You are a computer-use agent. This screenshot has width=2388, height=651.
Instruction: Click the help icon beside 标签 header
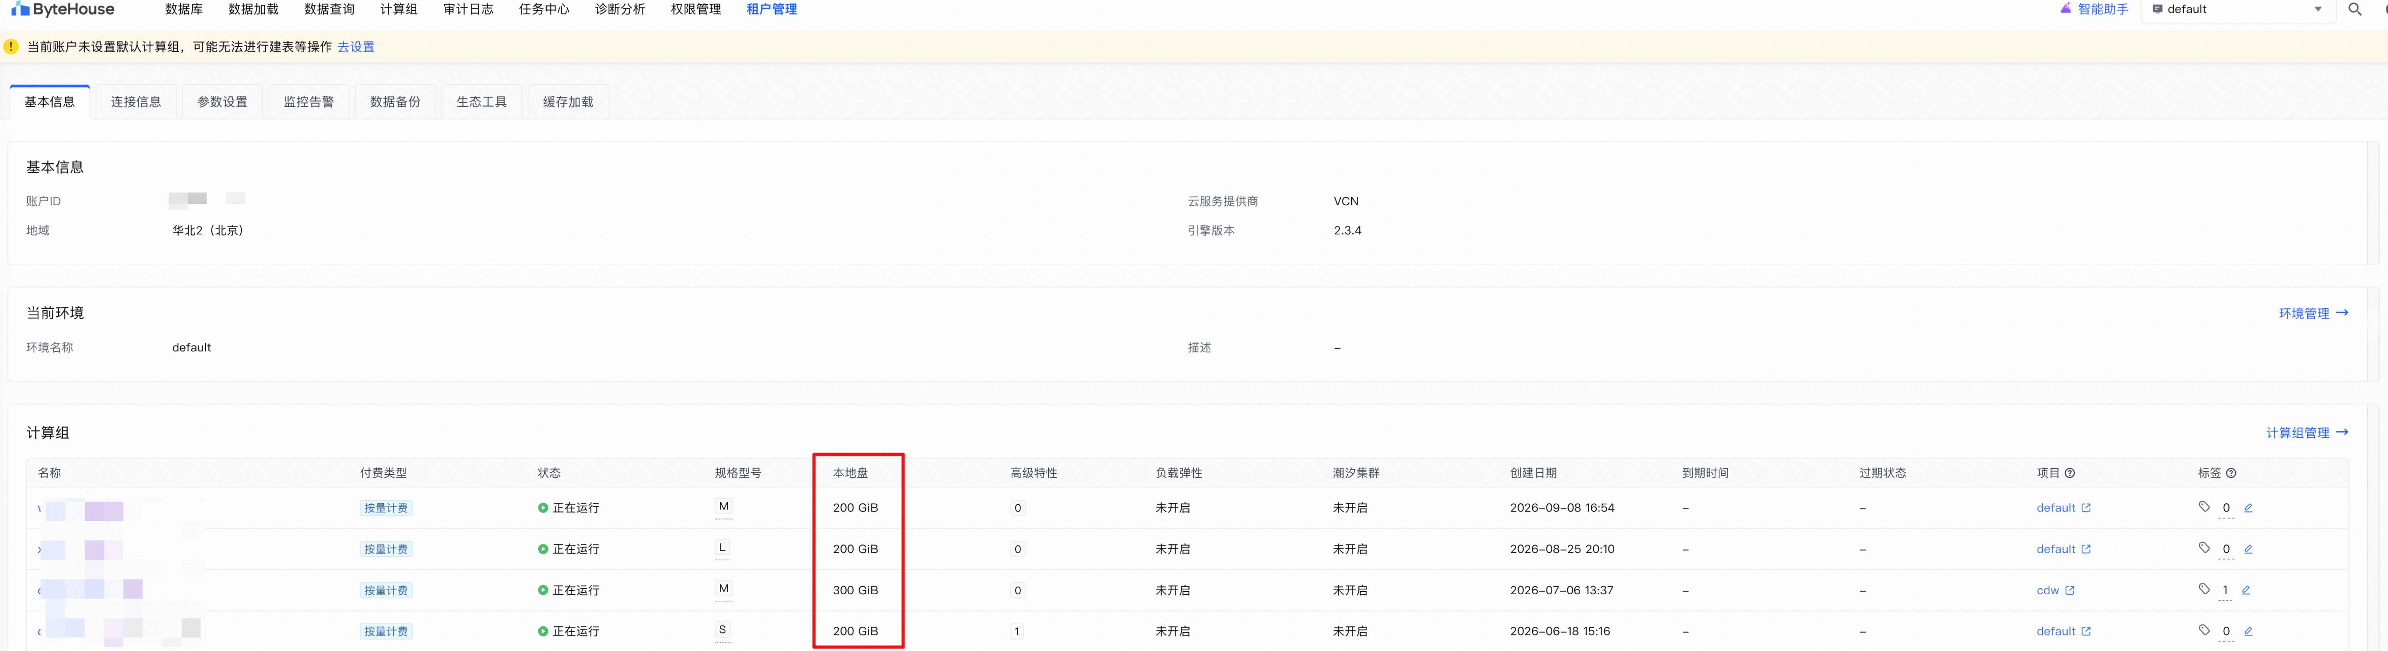(x=2230, y=473)
